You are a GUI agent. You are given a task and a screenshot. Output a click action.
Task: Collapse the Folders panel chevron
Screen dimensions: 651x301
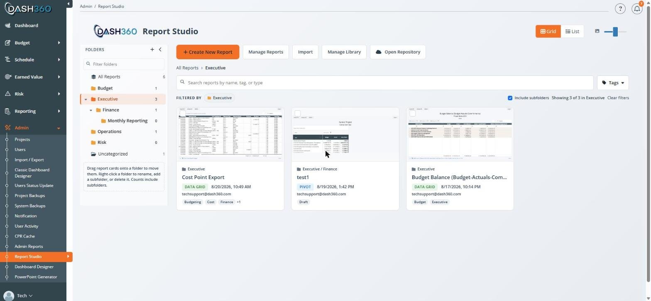click(160, 49)
